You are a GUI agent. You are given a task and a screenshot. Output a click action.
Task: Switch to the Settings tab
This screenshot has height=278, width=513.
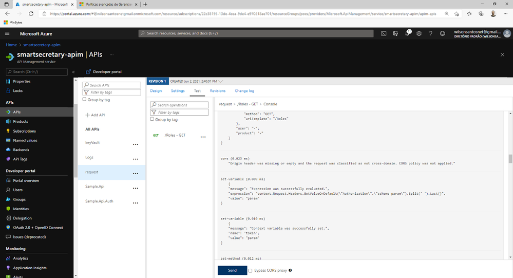point(178,91)
